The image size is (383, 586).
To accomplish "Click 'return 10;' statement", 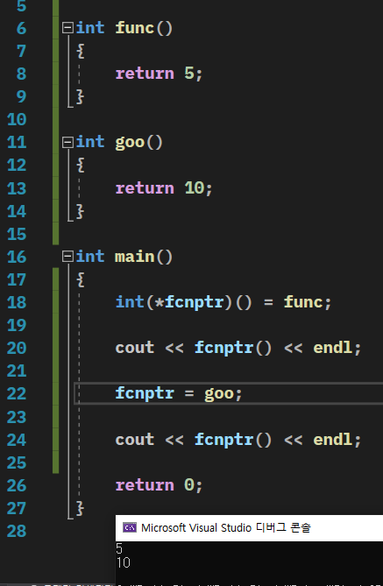I will [164, 188].
